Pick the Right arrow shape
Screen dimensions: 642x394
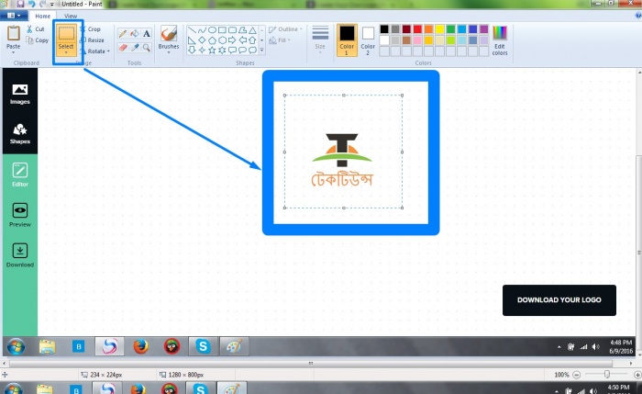(232, 40)
